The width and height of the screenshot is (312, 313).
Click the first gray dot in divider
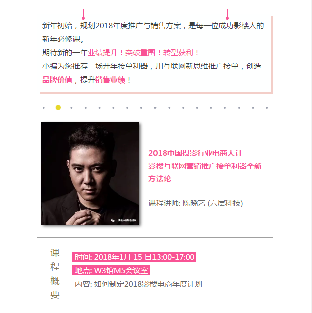[44, 108]
